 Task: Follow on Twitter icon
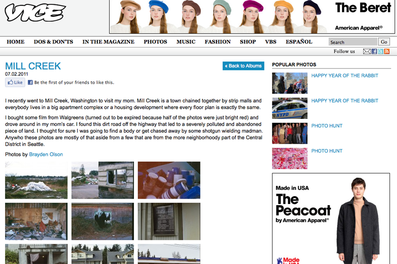click(x=380, y=52)
